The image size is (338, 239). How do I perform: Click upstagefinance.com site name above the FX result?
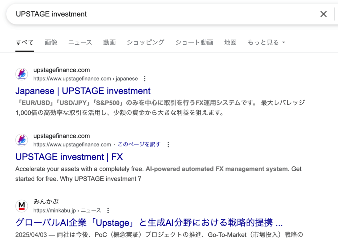click(x=61, y=136)
